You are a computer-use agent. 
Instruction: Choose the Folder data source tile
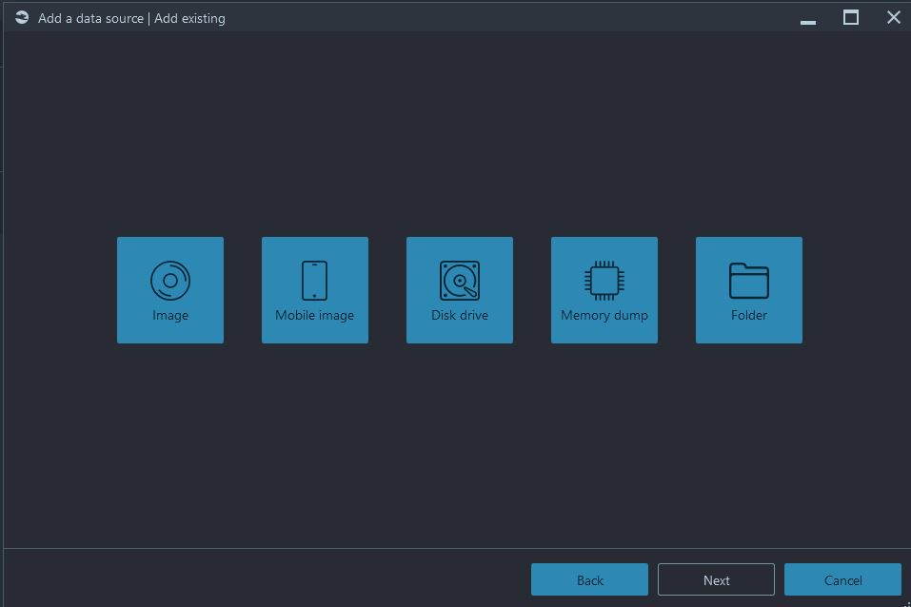[749, 290]
